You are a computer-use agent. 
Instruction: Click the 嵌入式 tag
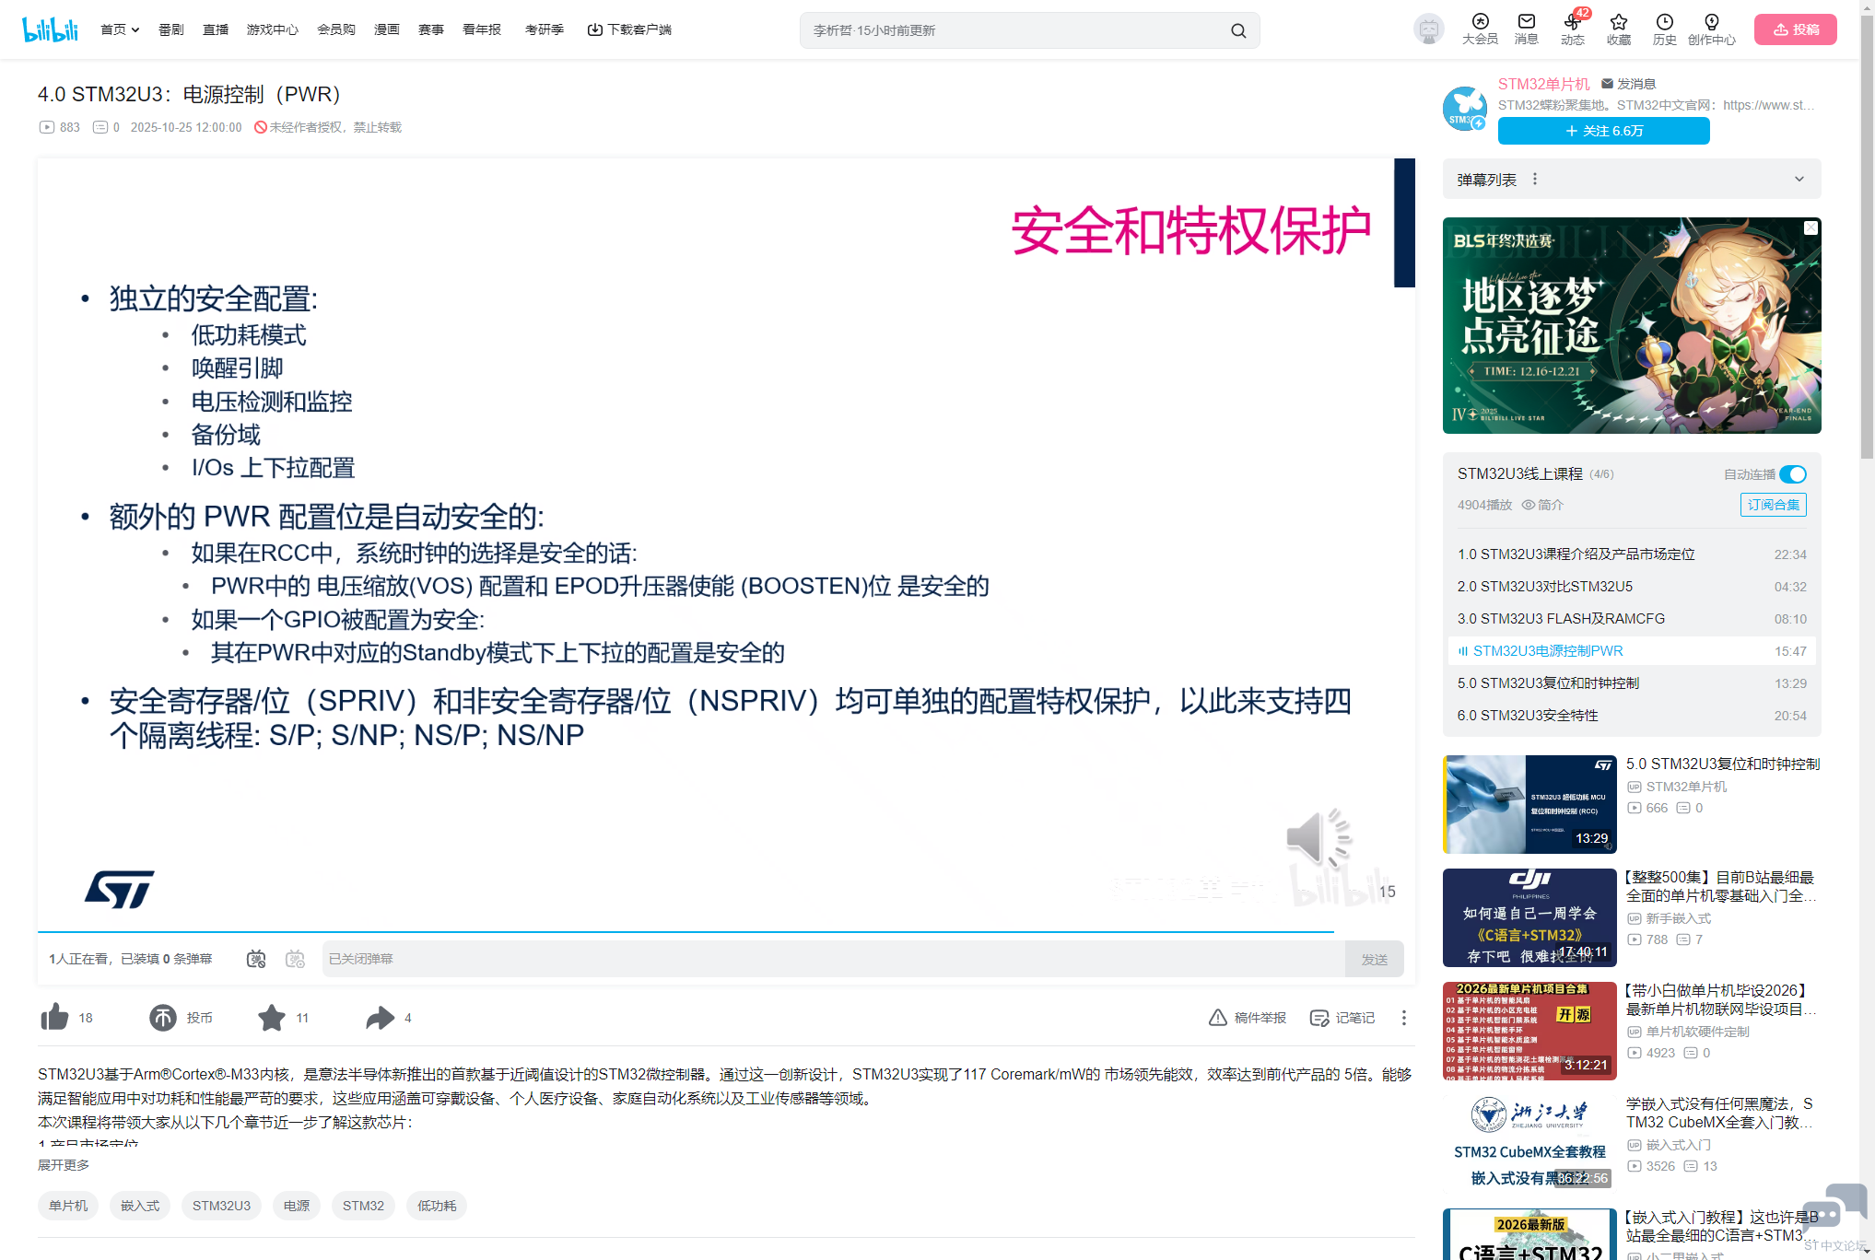(140, 1206)
